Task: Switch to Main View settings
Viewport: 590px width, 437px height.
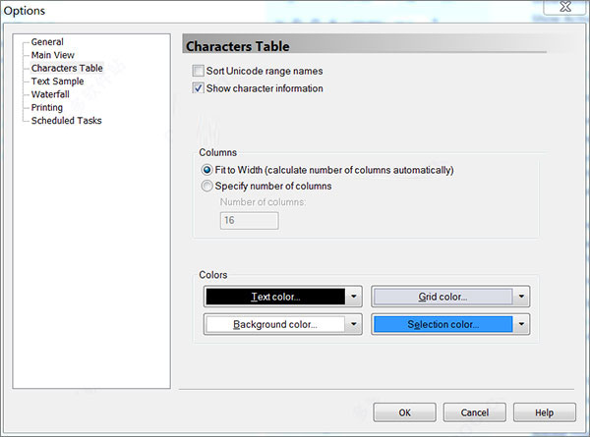Action: tap(53, 55)
